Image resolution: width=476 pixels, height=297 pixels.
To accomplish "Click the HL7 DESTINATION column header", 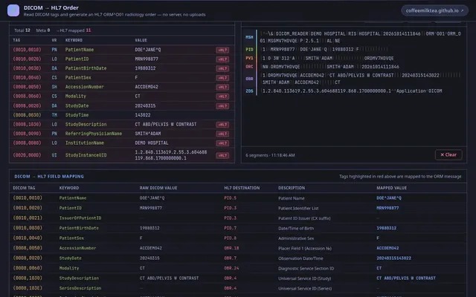I will pyautogui.click(x=242, y=188).
